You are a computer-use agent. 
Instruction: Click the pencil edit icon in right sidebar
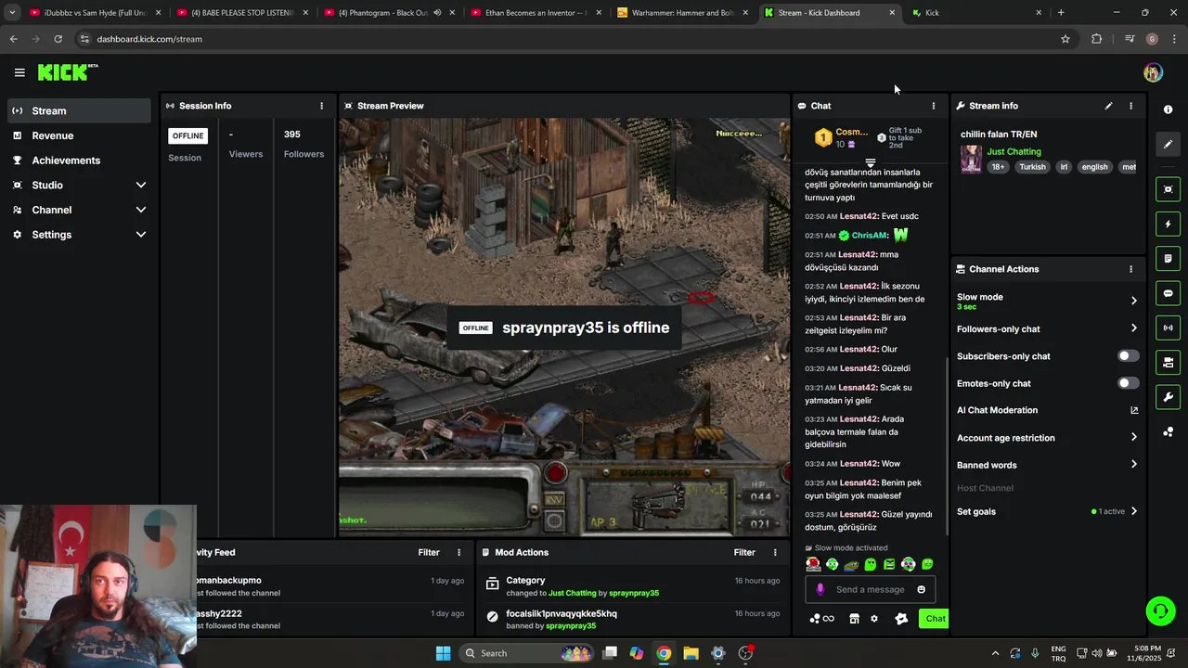1168,144
